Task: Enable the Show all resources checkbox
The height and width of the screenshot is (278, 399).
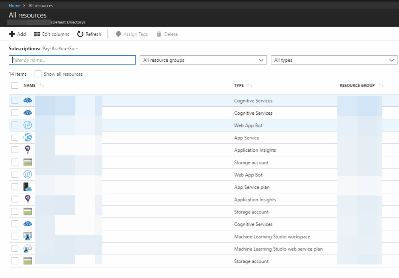Action: coord(38,74)
